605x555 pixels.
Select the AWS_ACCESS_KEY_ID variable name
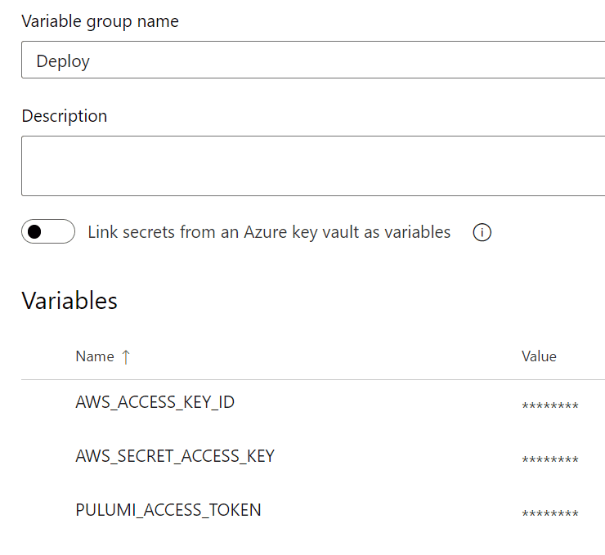click(x=155, y=402)
